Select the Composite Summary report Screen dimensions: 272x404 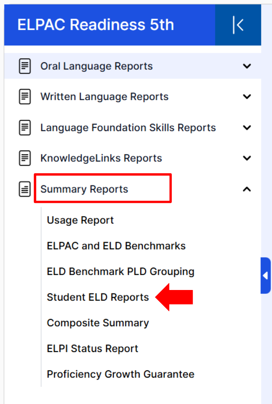click(x=98, y=323)
